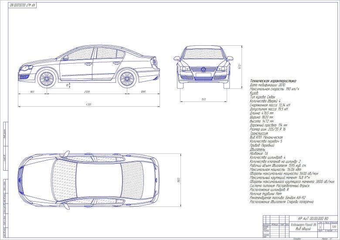Select the 1551 track width dimension
The width and height of the screenshot is (340, 240).
tap(203, 99)
